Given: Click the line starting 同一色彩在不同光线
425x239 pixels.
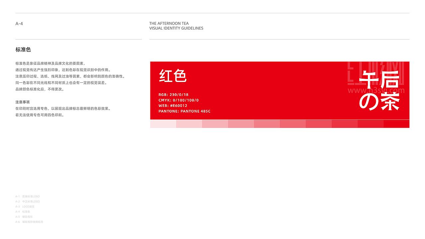Looking at the screenshot, I should tap(61, 83).
